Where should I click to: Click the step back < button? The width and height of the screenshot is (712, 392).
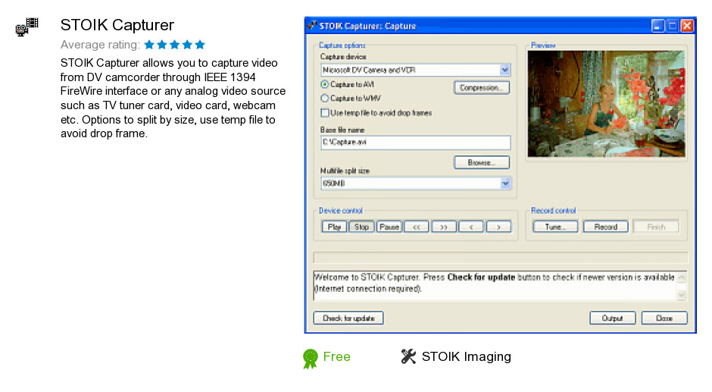click(471, 227)
